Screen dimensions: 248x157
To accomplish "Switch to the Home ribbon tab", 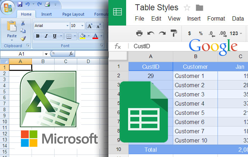I will pos(26,14).
